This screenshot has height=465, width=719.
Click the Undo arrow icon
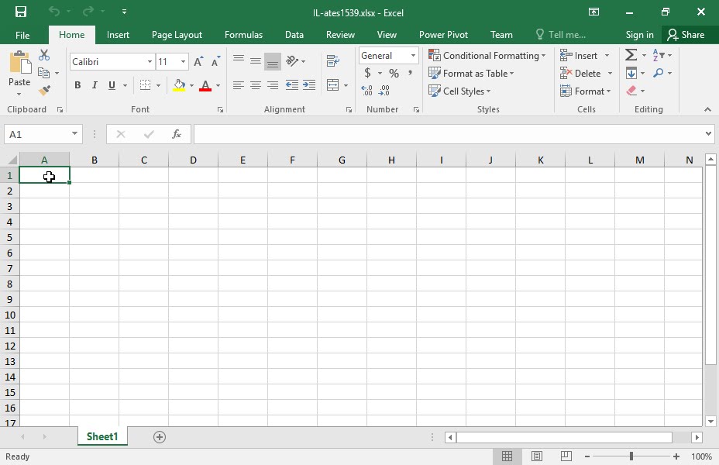pyautogui.click(x=54, y=12)
